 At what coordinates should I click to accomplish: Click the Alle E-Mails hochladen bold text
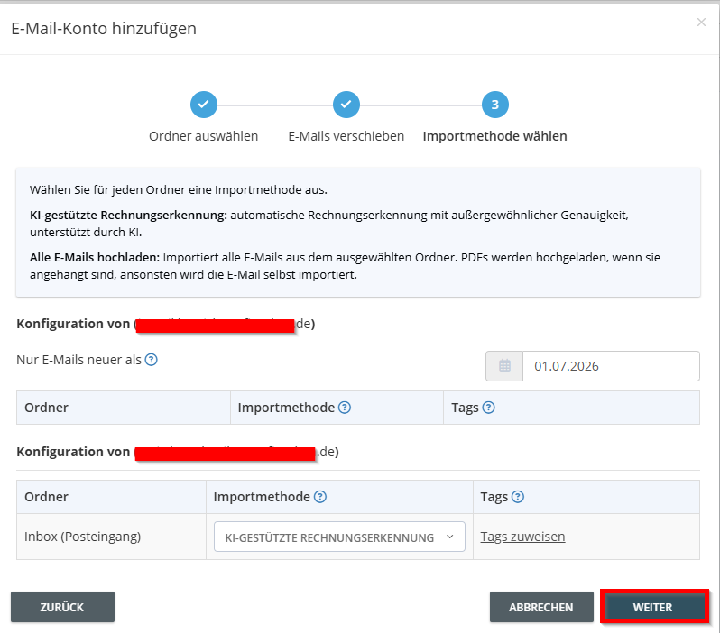click(95, 257)
